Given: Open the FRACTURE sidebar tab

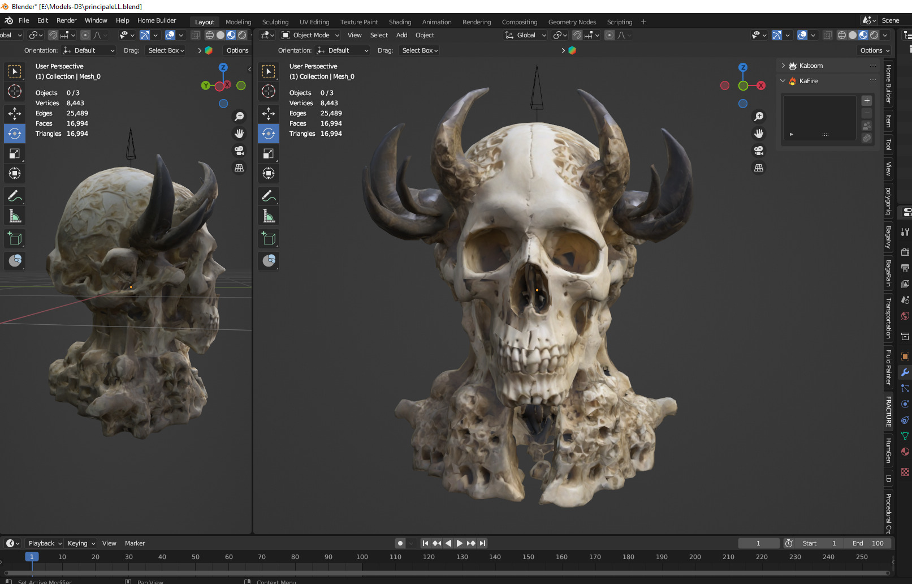Looking at the screenshot, I should click(x=888, y=411).
